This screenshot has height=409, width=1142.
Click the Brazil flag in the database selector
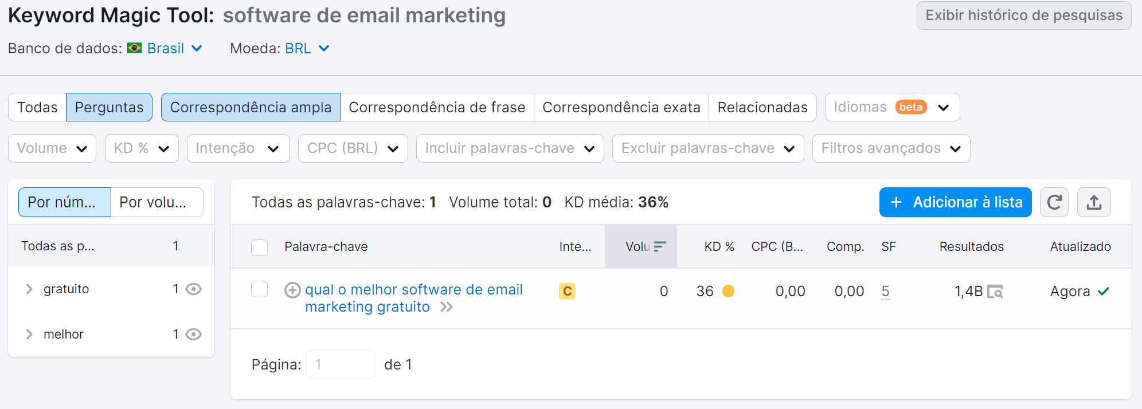(x=134, y=48)
